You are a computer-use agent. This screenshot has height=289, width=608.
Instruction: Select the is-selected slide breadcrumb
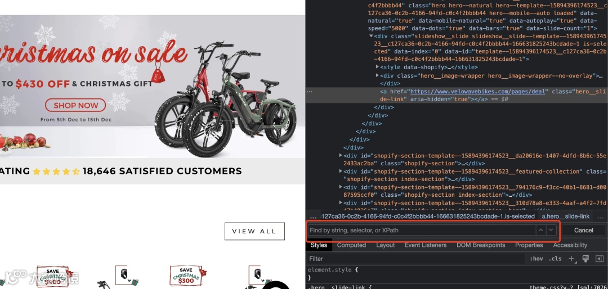tap(428, 216)
